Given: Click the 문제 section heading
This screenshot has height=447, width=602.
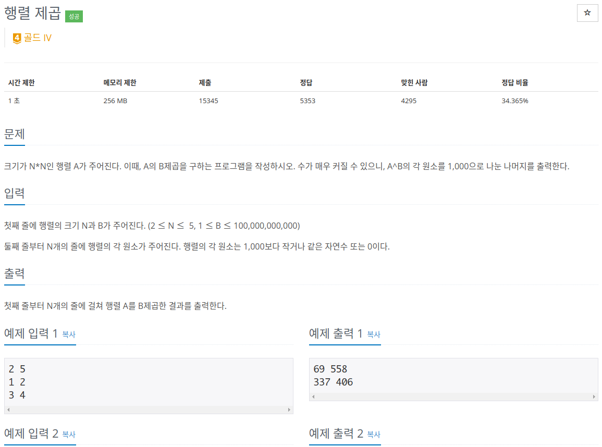Looking at the screenshot, I should tap(14, 134).
